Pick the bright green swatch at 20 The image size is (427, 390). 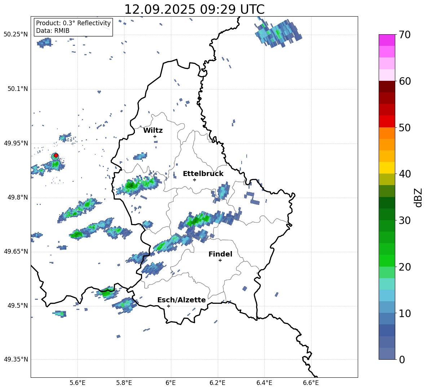387,260
